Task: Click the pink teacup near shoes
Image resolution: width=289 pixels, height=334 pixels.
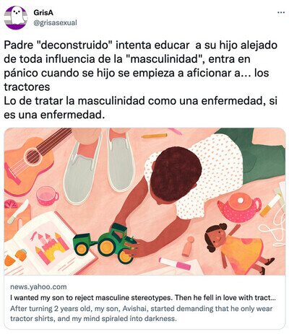Action: 48,196
